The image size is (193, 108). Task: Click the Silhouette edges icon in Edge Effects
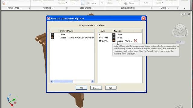[83, 3]
